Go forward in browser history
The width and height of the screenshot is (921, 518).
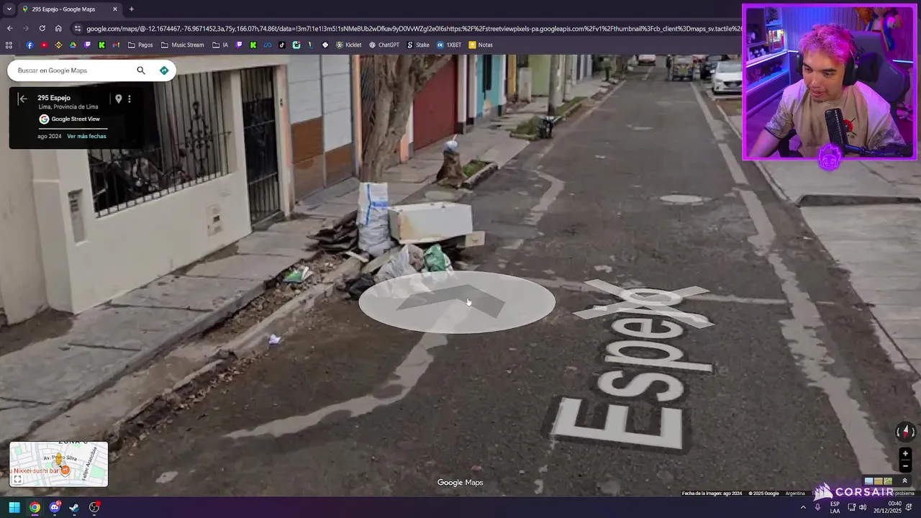click(26, 29)
